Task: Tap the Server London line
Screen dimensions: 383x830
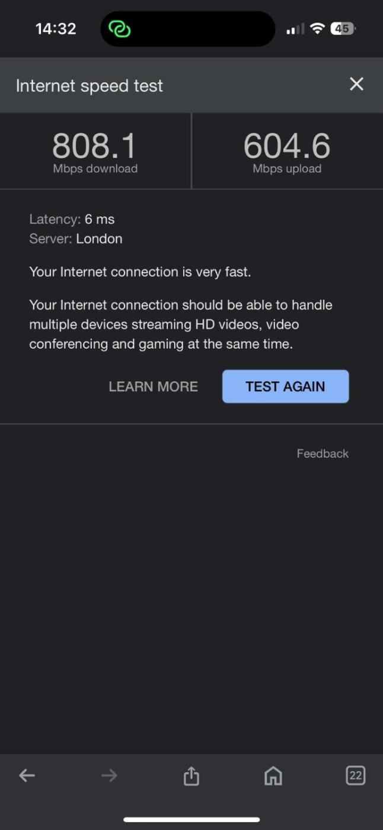Action: (76, 239)
